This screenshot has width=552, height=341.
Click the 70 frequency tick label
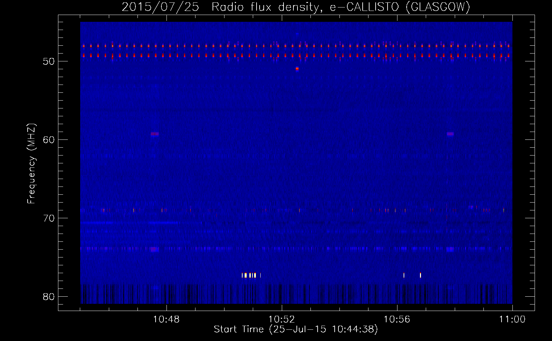point(49,218)
